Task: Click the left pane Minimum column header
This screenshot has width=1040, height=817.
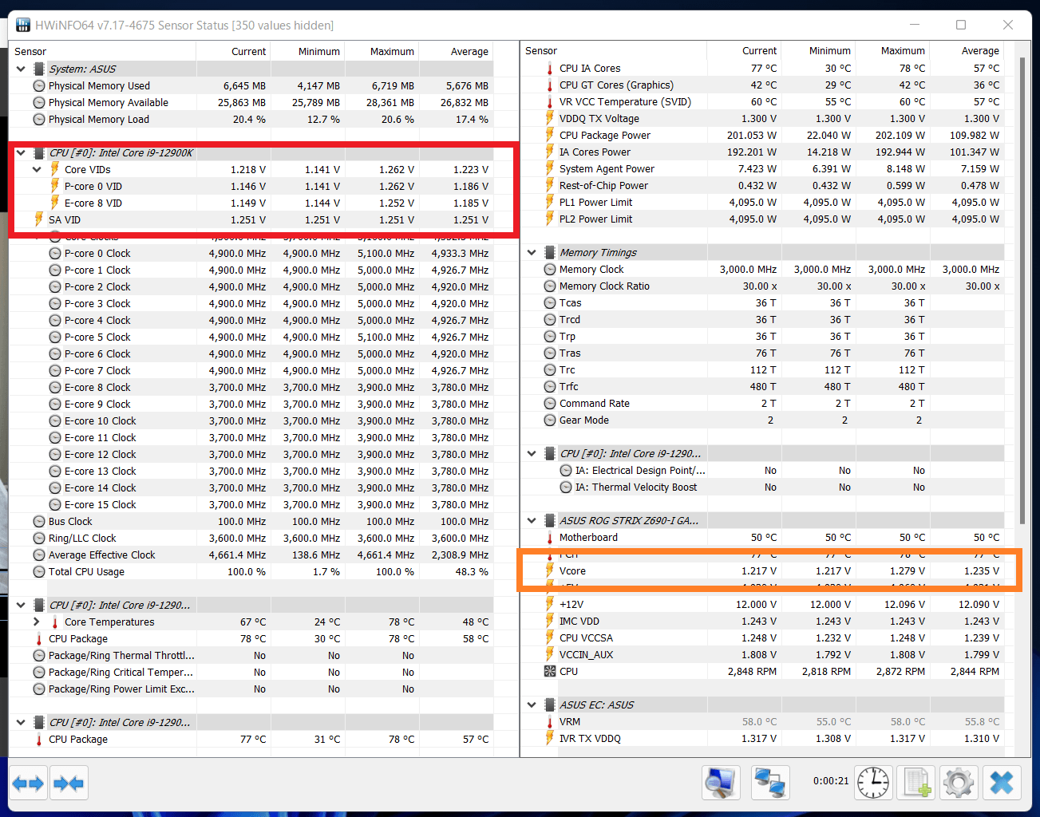Action: (x=307, y=51)
